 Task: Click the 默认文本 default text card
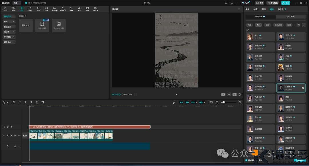click(26, 25)
